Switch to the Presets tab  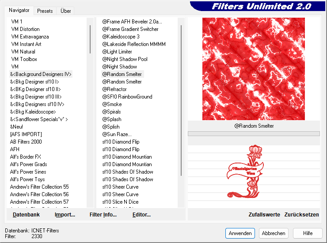point(45,11)
